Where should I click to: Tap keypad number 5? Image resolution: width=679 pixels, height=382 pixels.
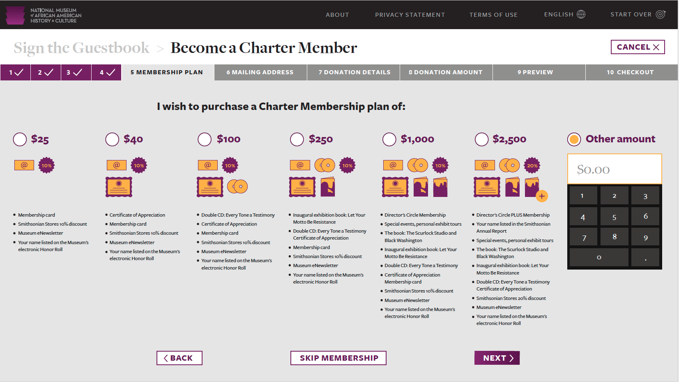point(614,217)
